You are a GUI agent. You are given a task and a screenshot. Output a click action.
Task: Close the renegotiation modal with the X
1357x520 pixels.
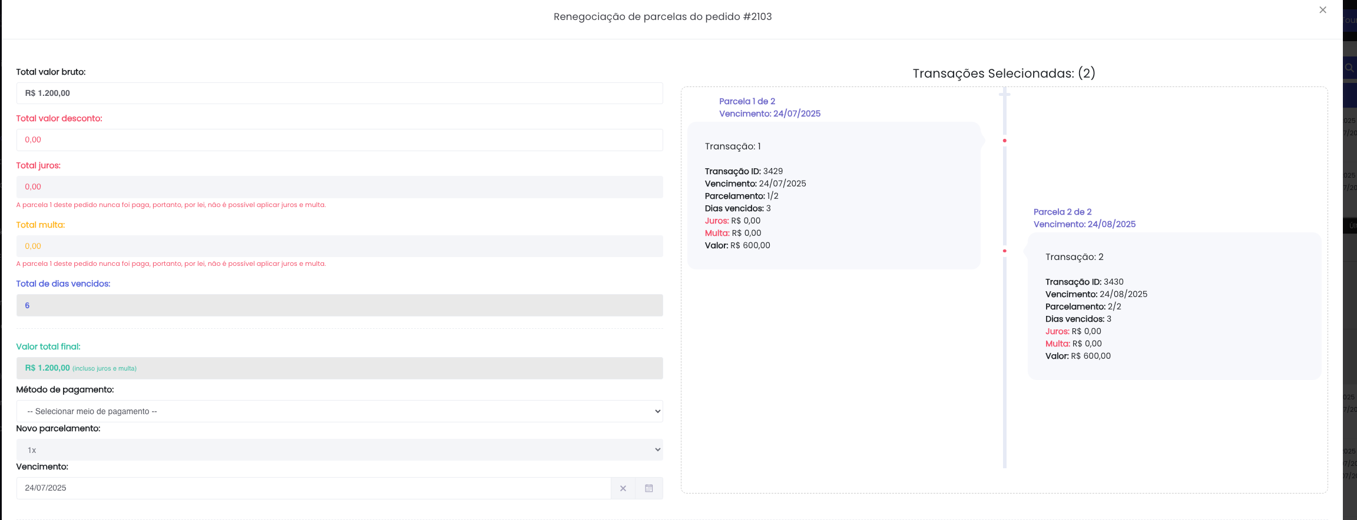1323,10
